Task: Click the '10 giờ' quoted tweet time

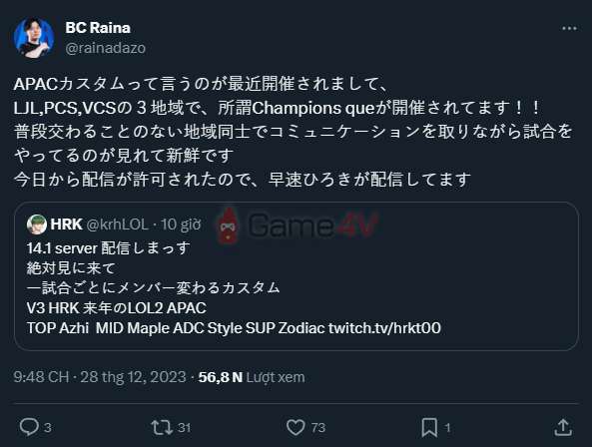Action: tap(181, 224)
